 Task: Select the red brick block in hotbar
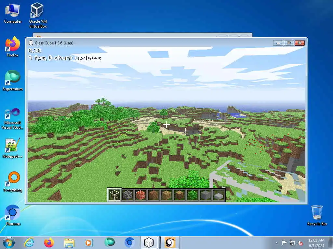point(140,195)
